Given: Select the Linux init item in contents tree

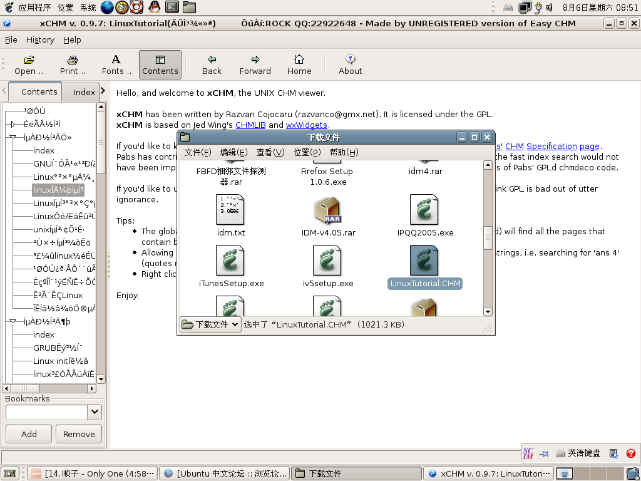Looking at the screenshot, I should coord(61,361).
